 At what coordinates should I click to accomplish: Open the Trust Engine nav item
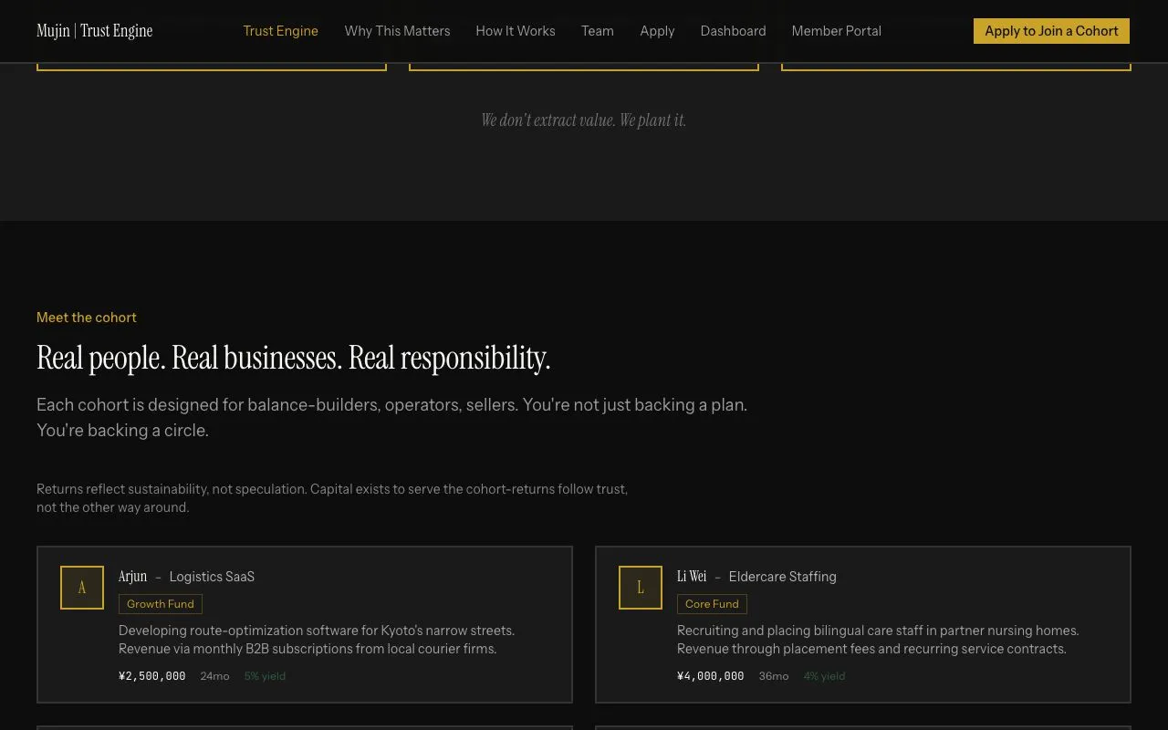(280, 31)
